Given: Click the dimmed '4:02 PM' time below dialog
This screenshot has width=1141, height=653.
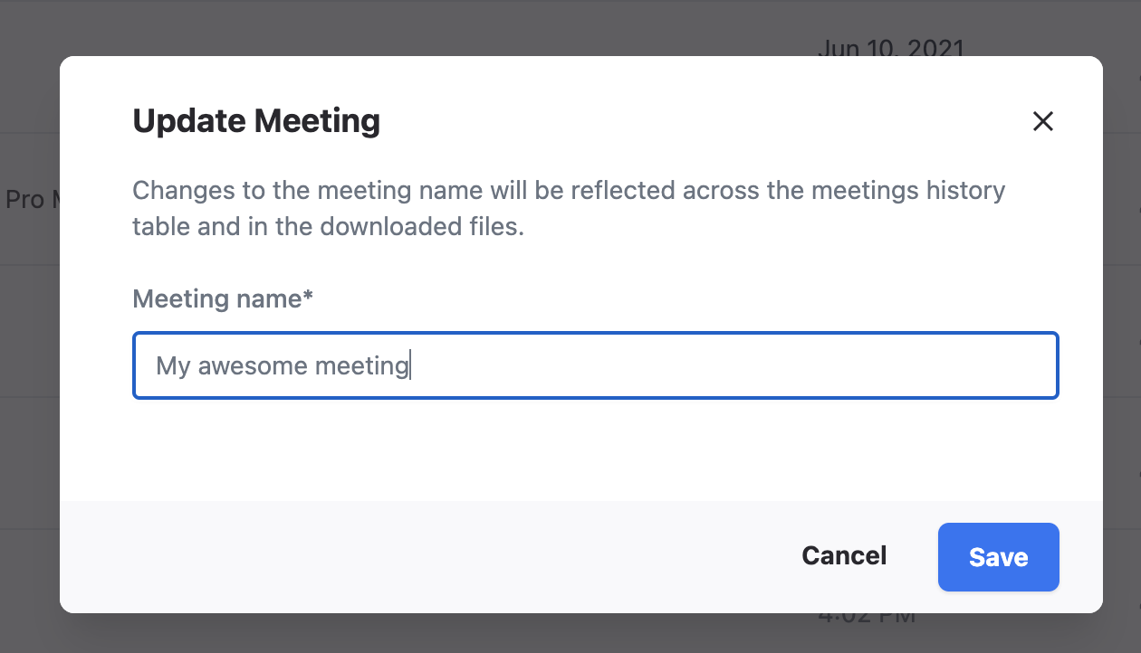Looking at the screenshot, I should (x=867, y=619).
